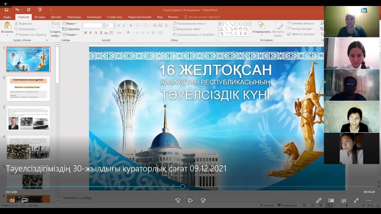Click the Undo arrow icon
Image resolution: width=381 pixels, height=214 pixels.
point(17,10)
